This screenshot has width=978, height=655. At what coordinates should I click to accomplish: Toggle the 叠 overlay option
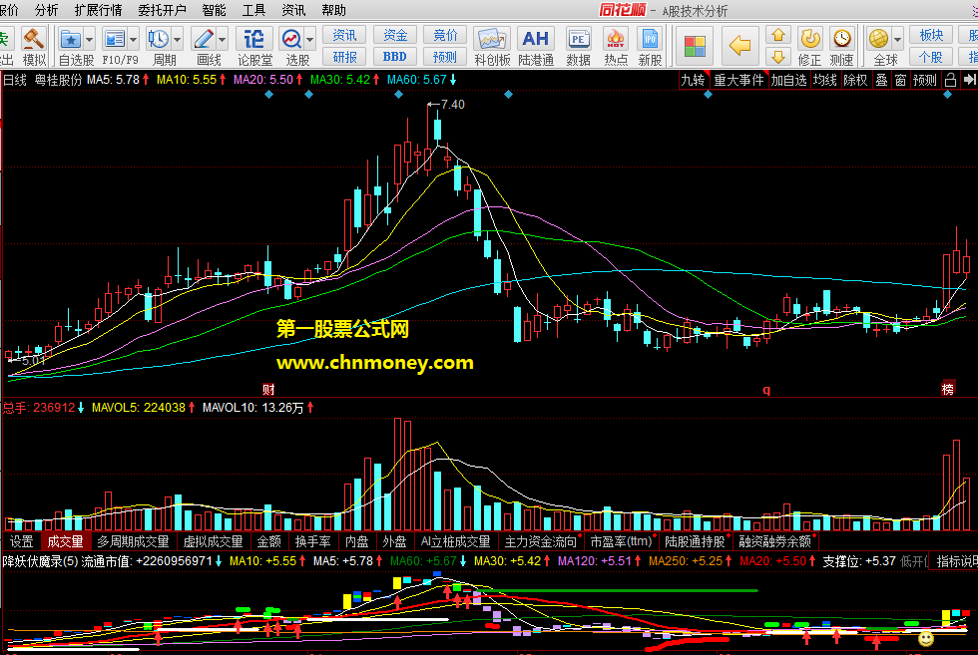pyautogui.click(x=881, y=81)
